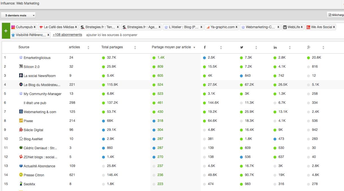Click 'ajouter ici les sources à comparer' field
This screenshot has height=191, width=344.
[x=112, y=35]
